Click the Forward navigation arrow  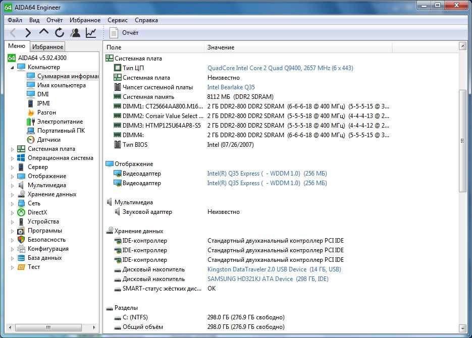[28, 33]
